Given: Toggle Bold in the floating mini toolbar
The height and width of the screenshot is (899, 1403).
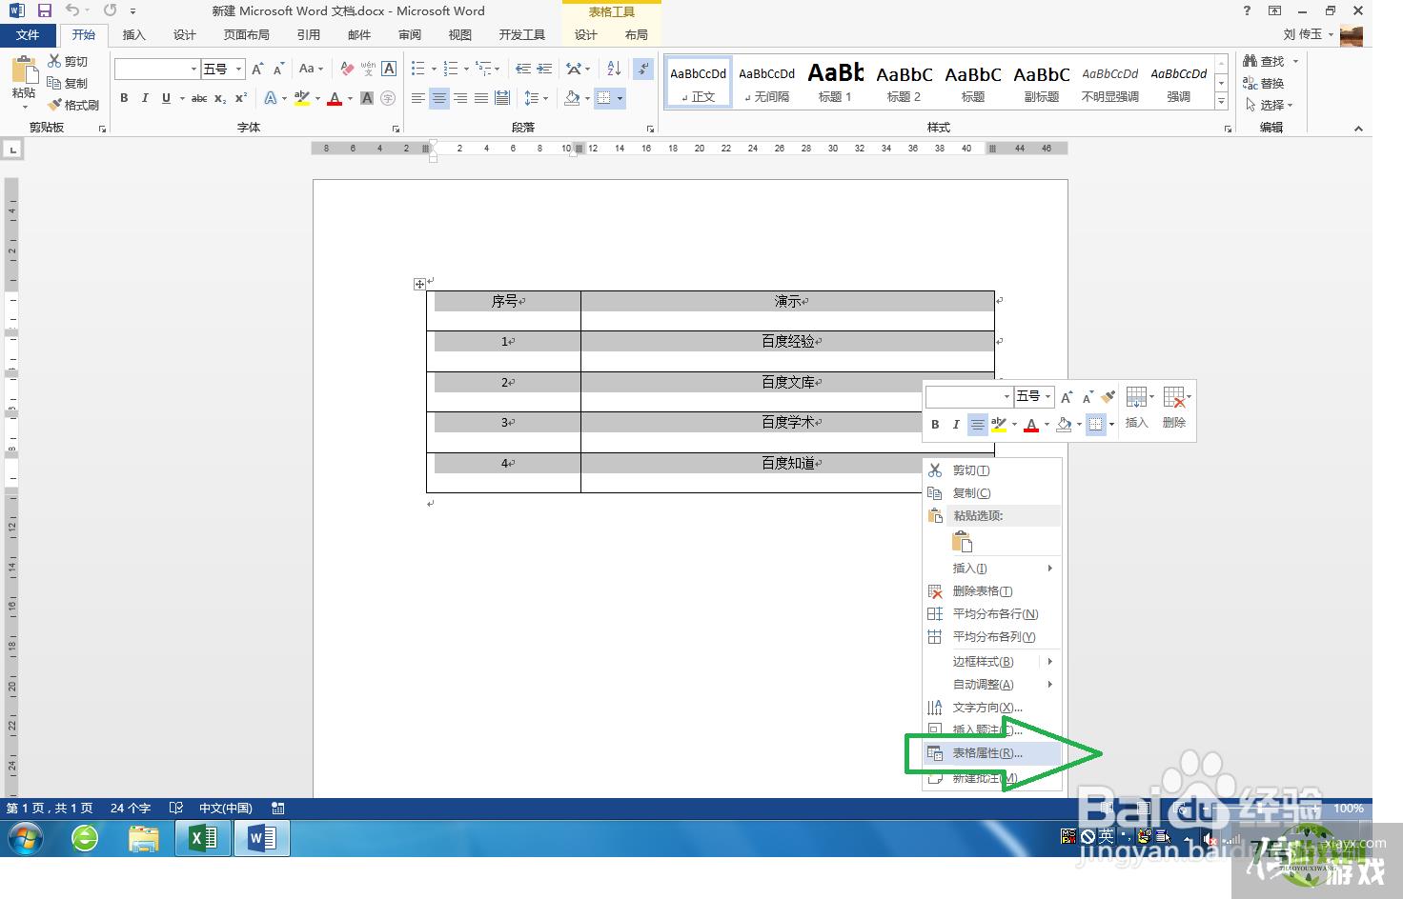Looking at the screenshot, I should click(x=935, y=425).
